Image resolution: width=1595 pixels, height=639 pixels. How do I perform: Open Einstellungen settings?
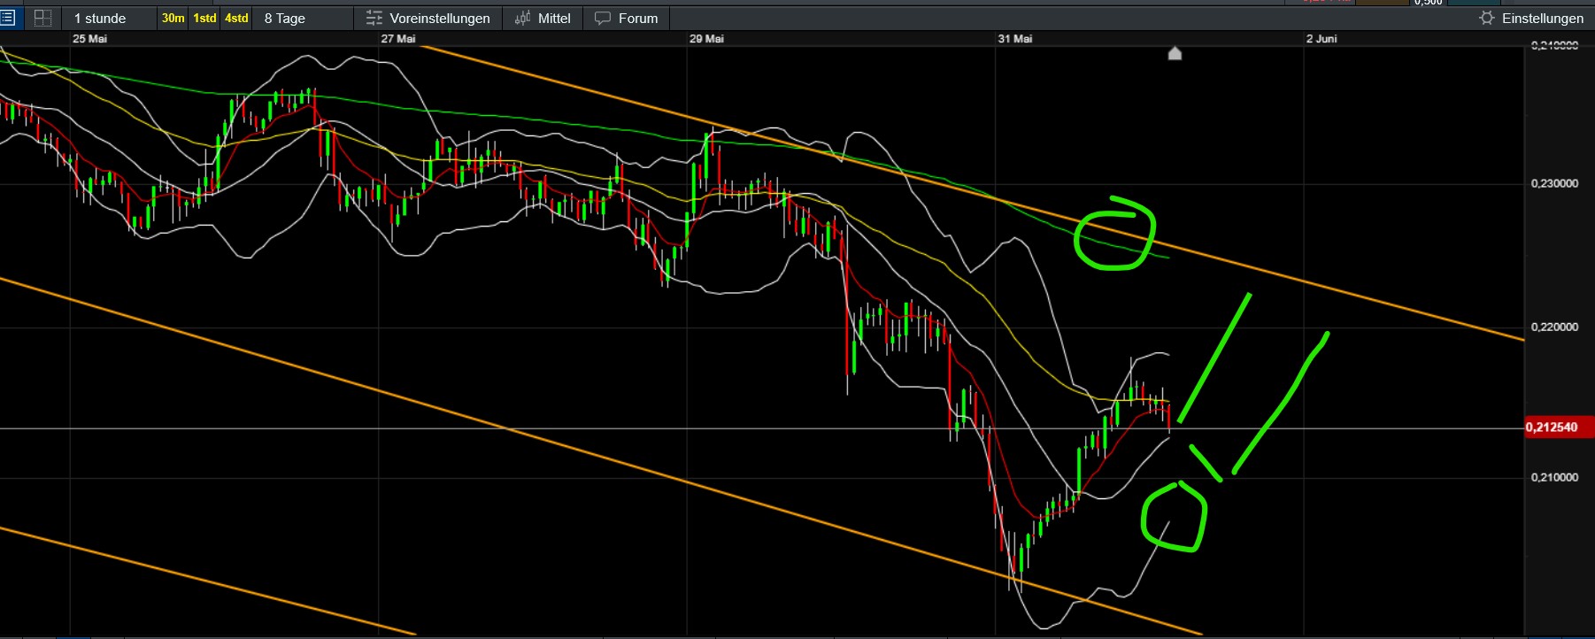1532,18
